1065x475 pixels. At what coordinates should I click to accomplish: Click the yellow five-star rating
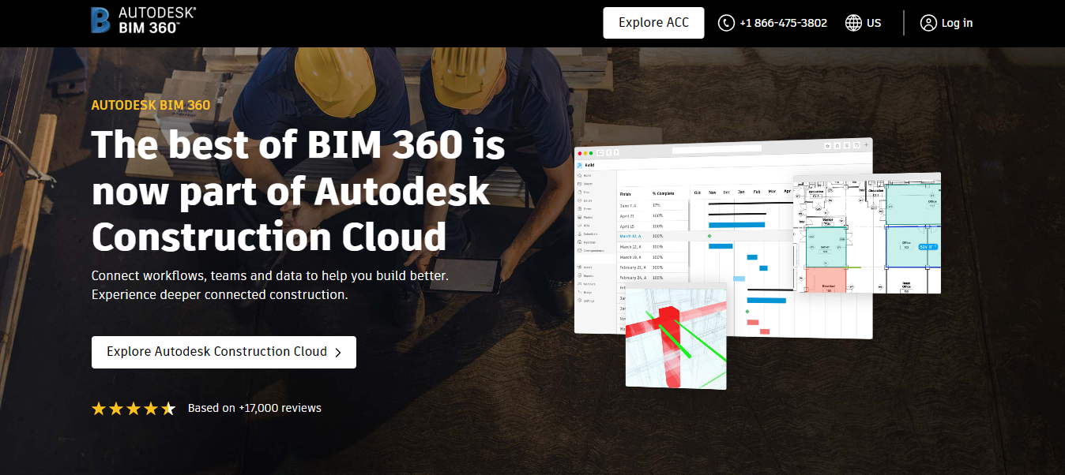pos(133,409)
